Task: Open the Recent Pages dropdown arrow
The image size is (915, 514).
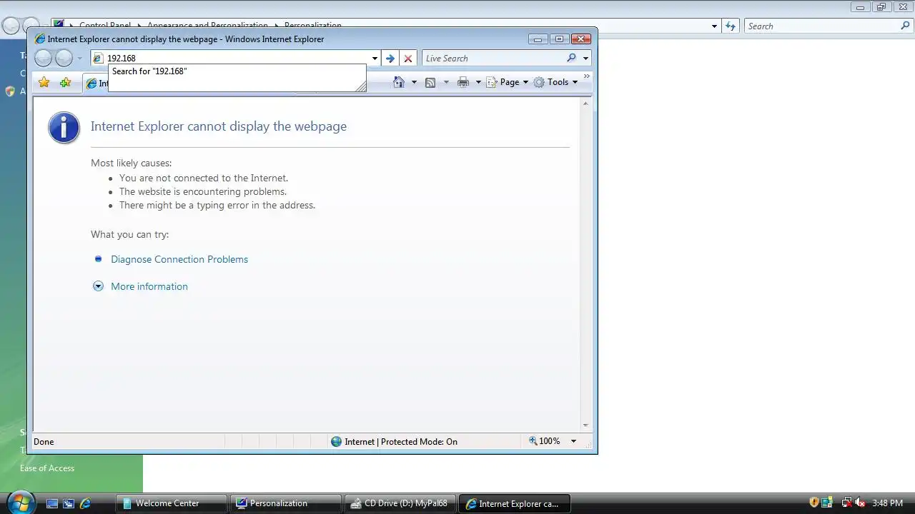Action: [79, 59]
